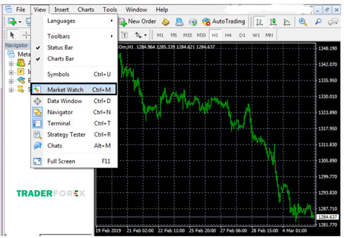Click the Chats speech bubble menu icon
The width and height of the screenshot is (344, 238).
tap(37, 145)
